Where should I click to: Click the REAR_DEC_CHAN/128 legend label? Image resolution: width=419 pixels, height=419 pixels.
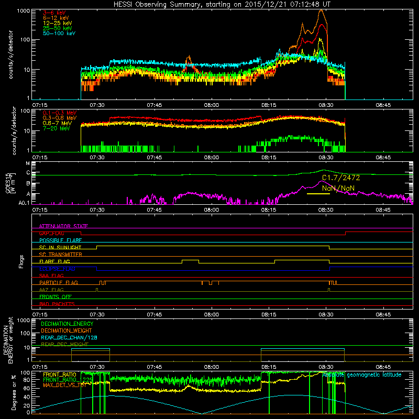(69, 338)
